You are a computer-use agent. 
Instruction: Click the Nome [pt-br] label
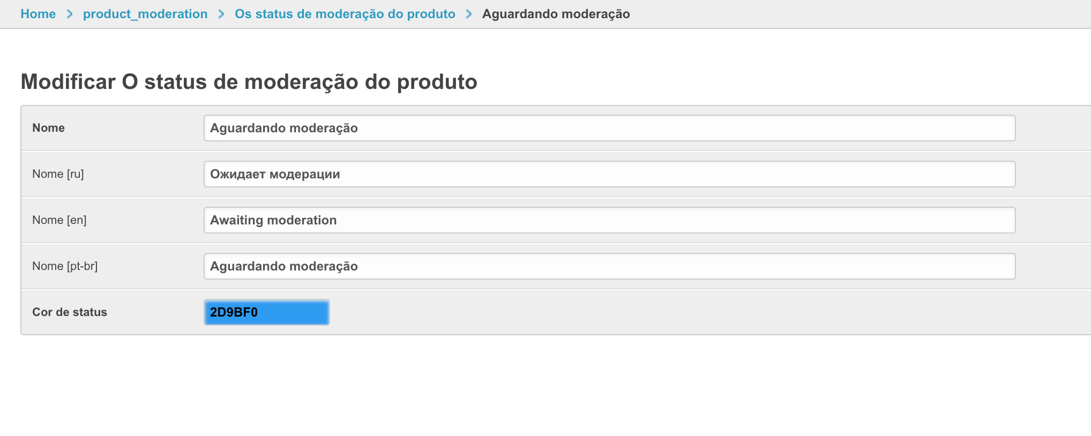(65, 266)
